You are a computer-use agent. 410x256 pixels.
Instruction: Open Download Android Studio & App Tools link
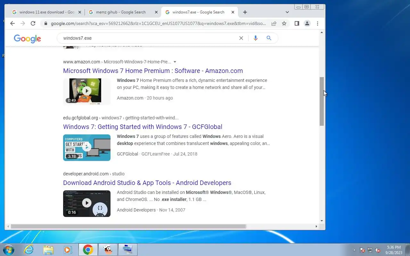tap(147, 183)
